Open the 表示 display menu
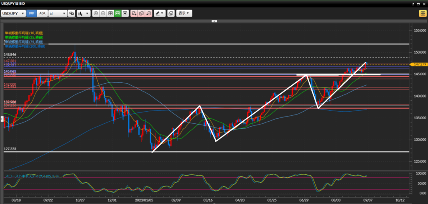Viewport: 428px width, 204px height. coord(184,13)
